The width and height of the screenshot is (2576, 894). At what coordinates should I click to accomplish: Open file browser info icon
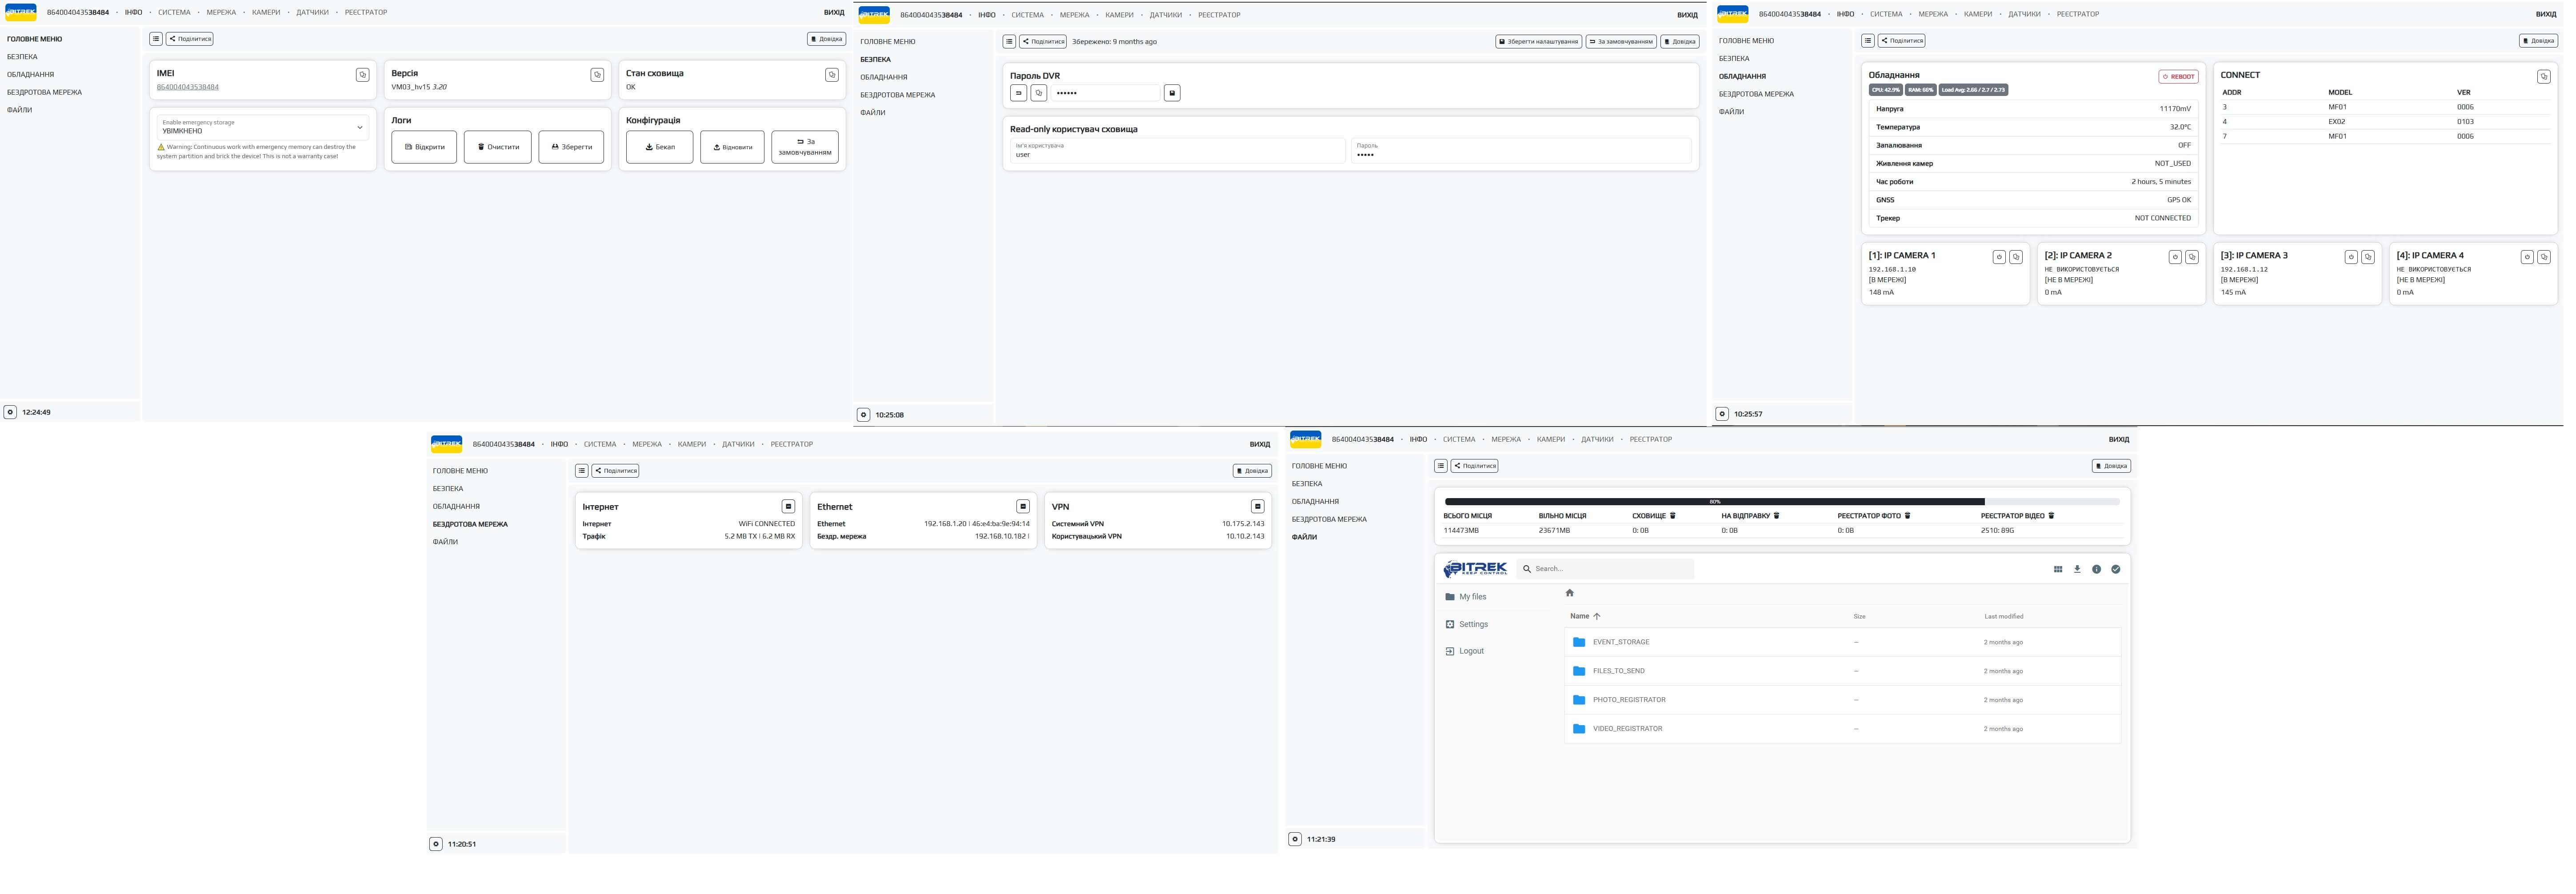tap(2096, 569)
